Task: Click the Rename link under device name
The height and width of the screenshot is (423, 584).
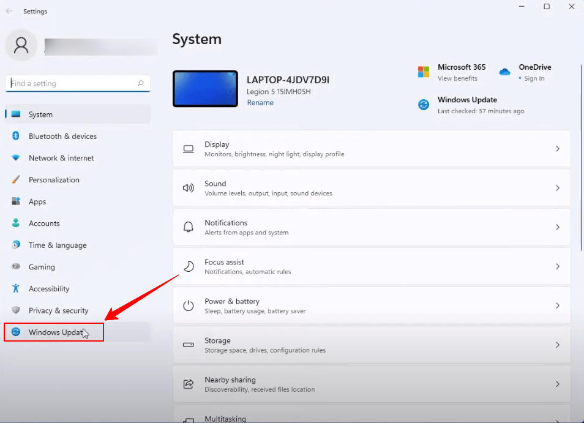Action: pyautogui.click(x=260, y=103)
